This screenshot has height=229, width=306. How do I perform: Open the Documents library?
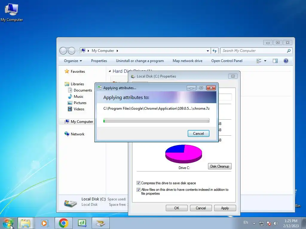coord(80,90)
